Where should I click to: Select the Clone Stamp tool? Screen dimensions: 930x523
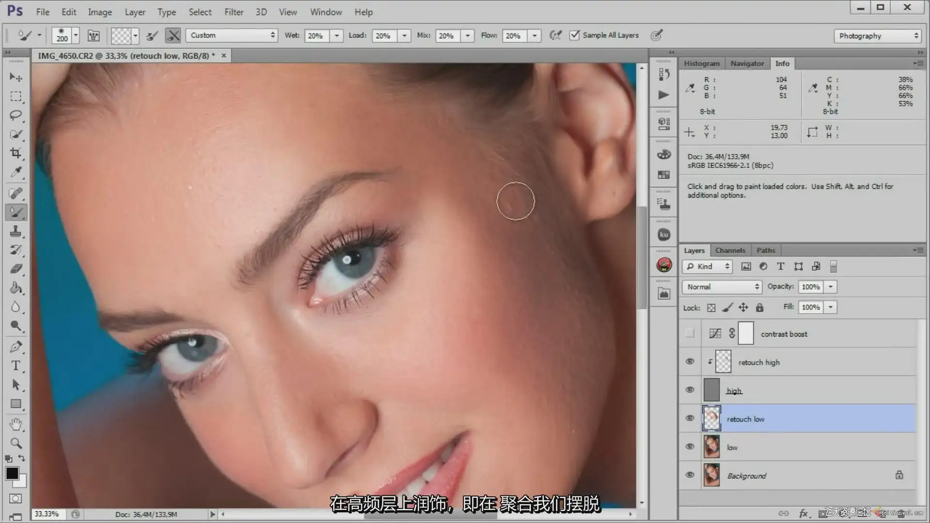coord(15,231)
